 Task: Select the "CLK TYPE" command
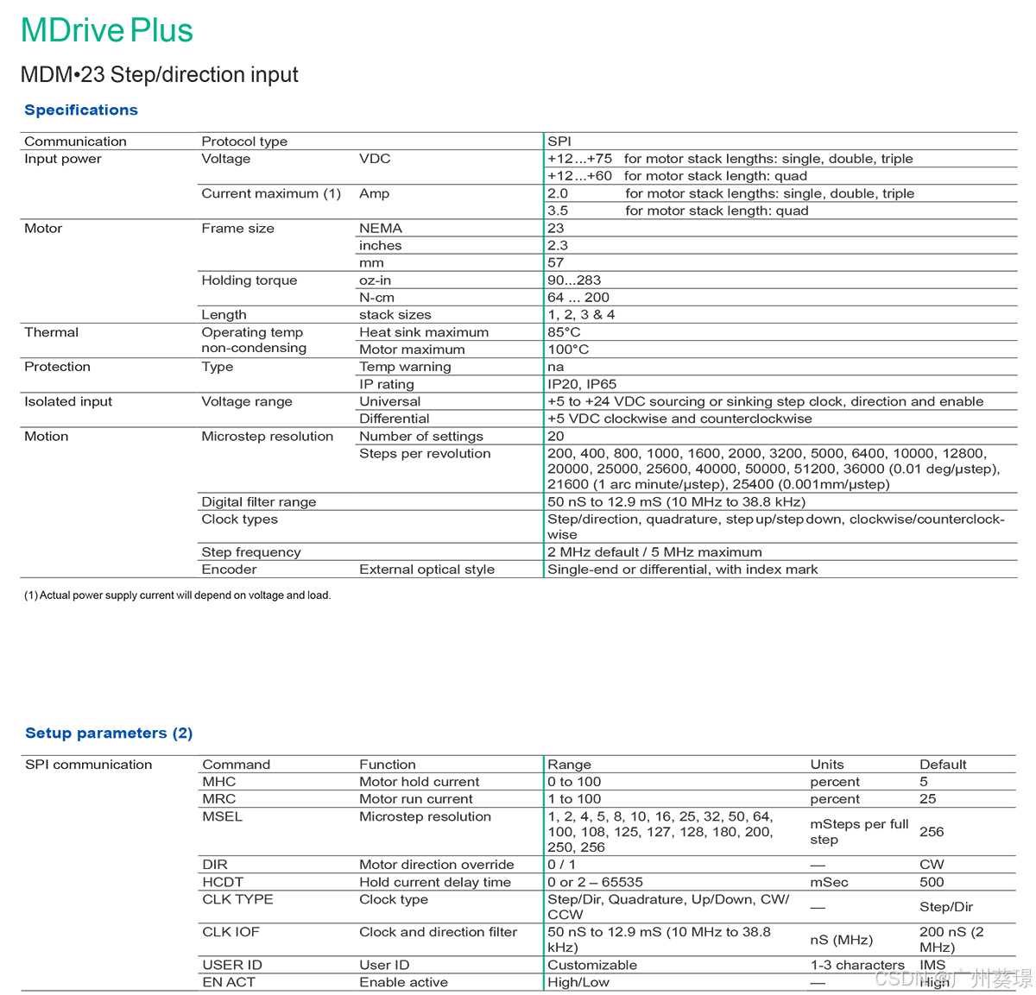click(237, 899)
